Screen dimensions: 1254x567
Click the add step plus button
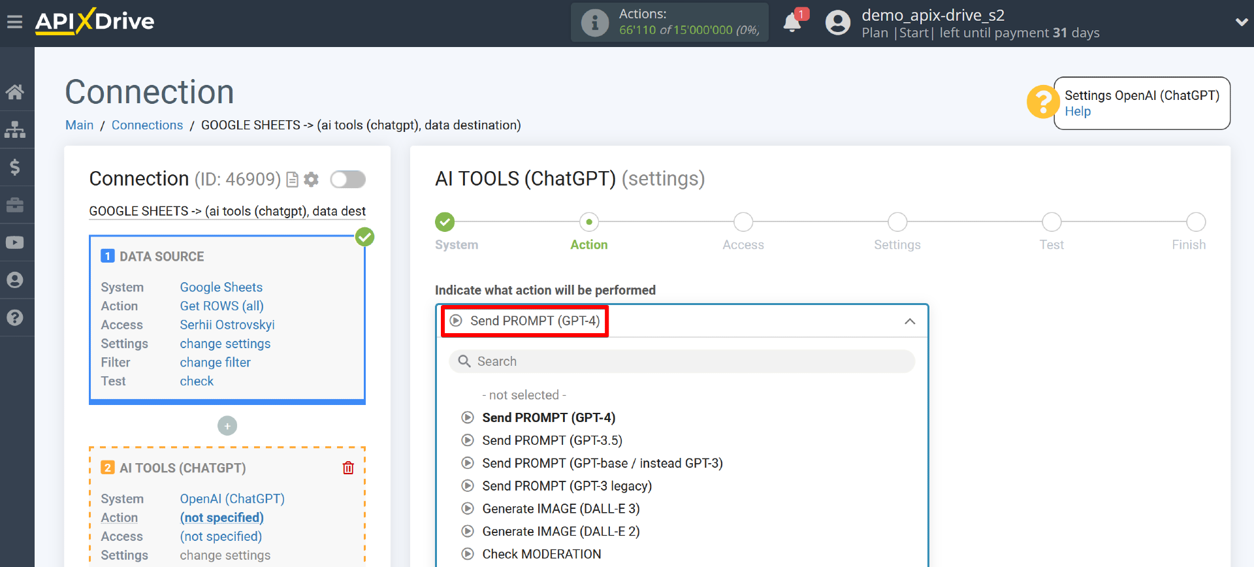pos(227,426)
